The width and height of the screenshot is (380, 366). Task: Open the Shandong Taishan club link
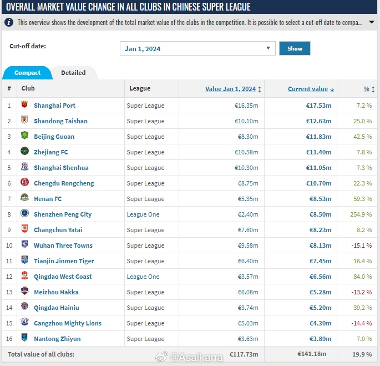(60, 121)
